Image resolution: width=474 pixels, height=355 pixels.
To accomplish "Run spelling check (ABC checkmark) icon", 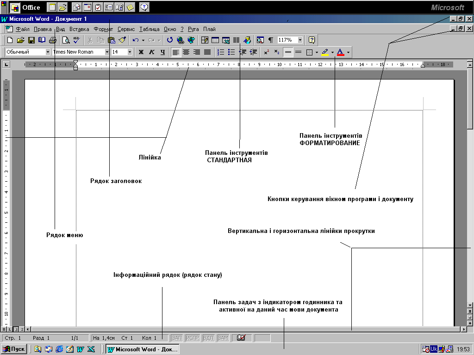I will tap(77, 40).
